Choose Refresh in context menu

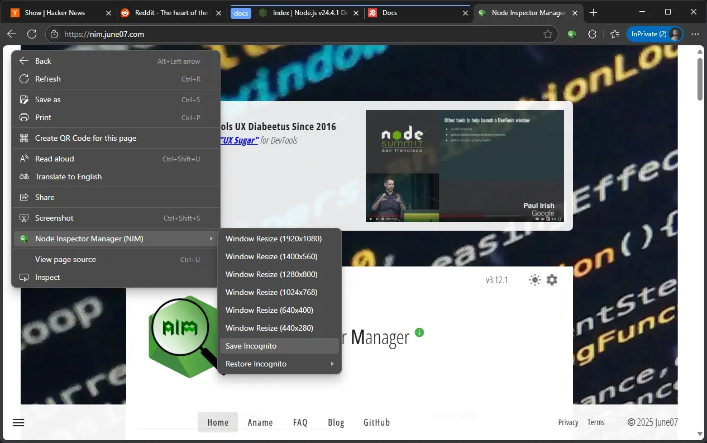click(x=116, y=79)
